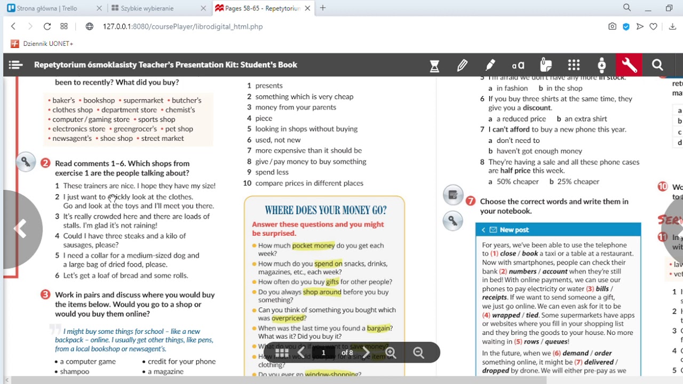Click the highlighted phrase "shop around"
Screen dimensions: 683x384
(322, 292)
